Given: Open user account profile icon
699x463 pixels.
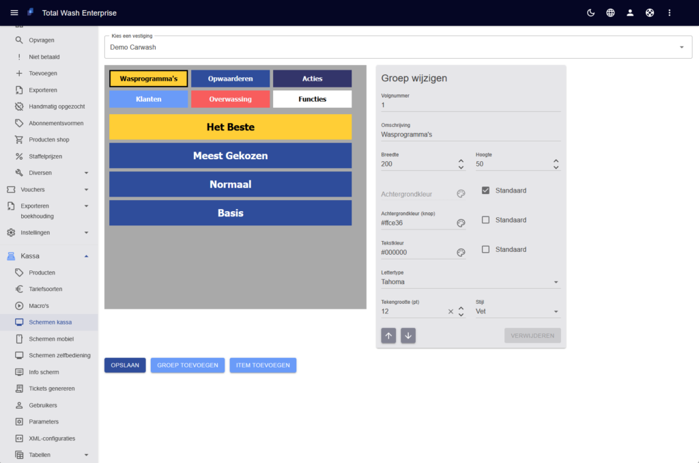Looking at the screenshot, I should point(630,13).
